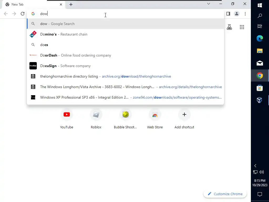Click Add shortcut button
This screenshot has height=202, width=269.
pyautogui.click(x=184, y=119)
